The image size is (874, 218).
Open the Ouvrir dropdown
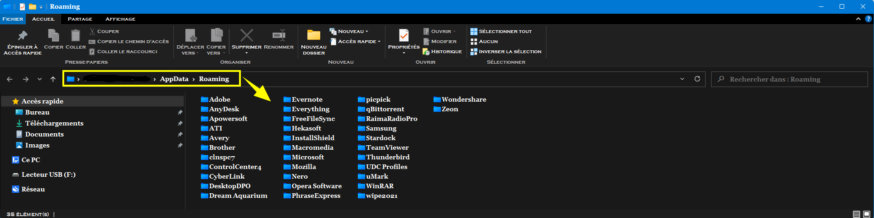tap(440, 31)
